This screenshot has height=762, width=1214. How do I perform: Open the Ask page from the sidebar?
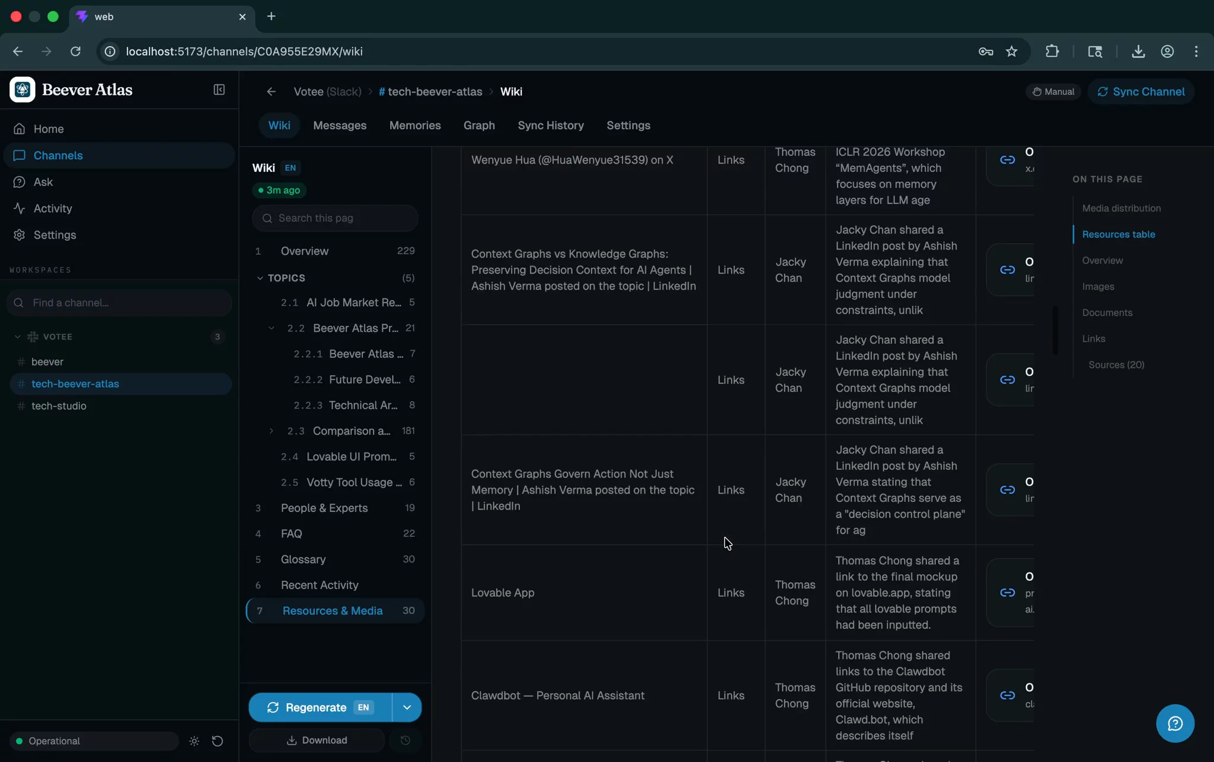pyautogui.click(x=119, y=182)
